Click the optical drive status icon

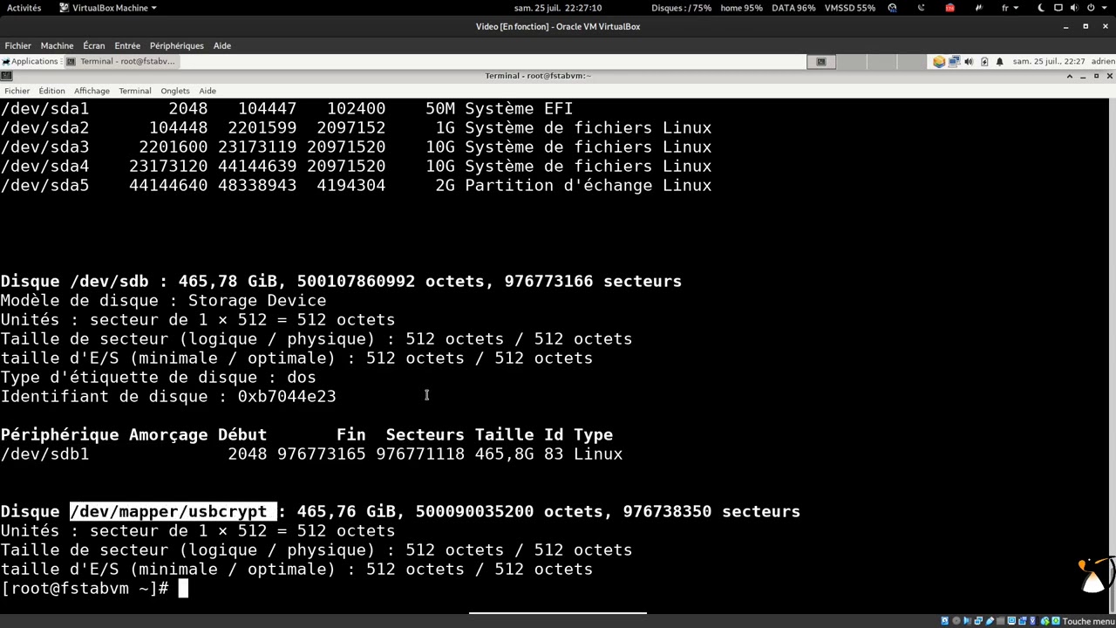956,621
